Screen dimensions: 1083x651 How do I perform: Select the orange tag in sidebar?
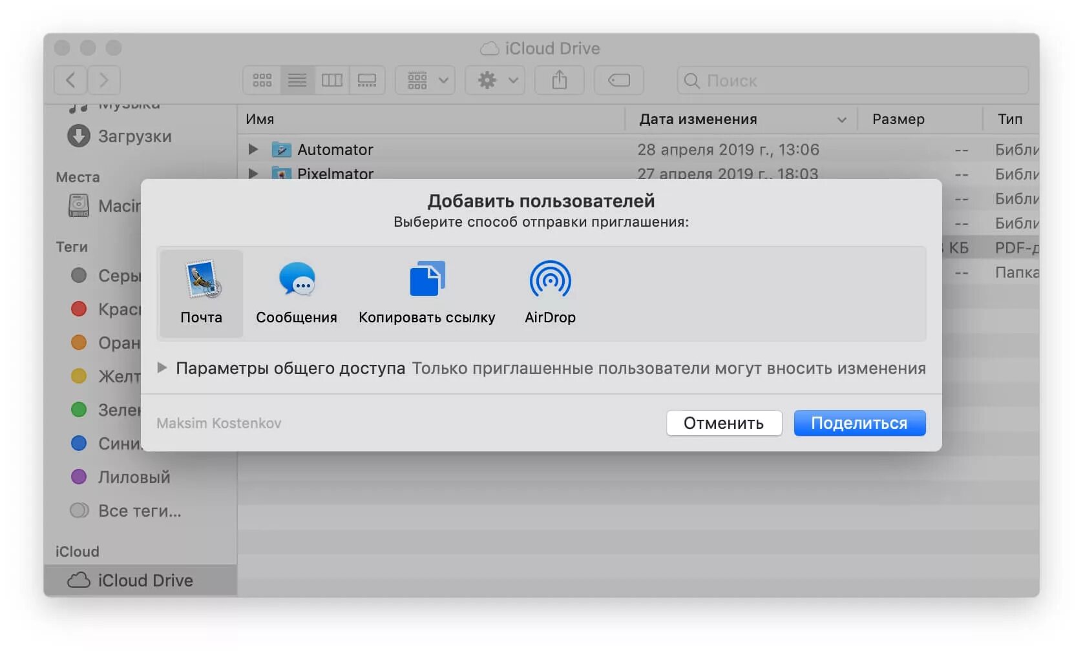tap(106, 343)
